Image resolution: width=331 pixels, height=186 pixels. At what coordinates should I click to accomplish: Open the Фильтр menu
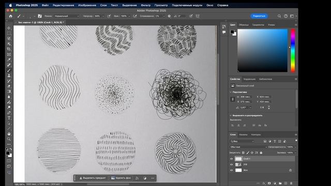[x=146, y=5]
